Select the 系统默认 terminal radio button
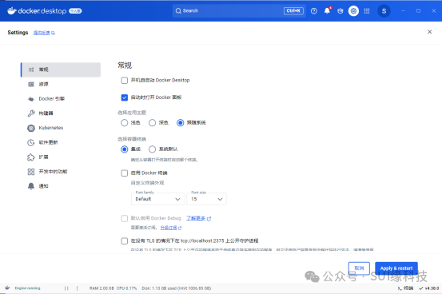The image size is (442, 294). coord(152,149)
